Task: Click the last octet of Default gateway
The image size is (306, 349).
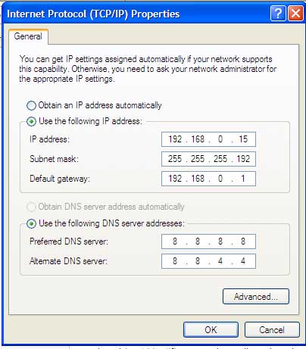Action: point(243,179)
